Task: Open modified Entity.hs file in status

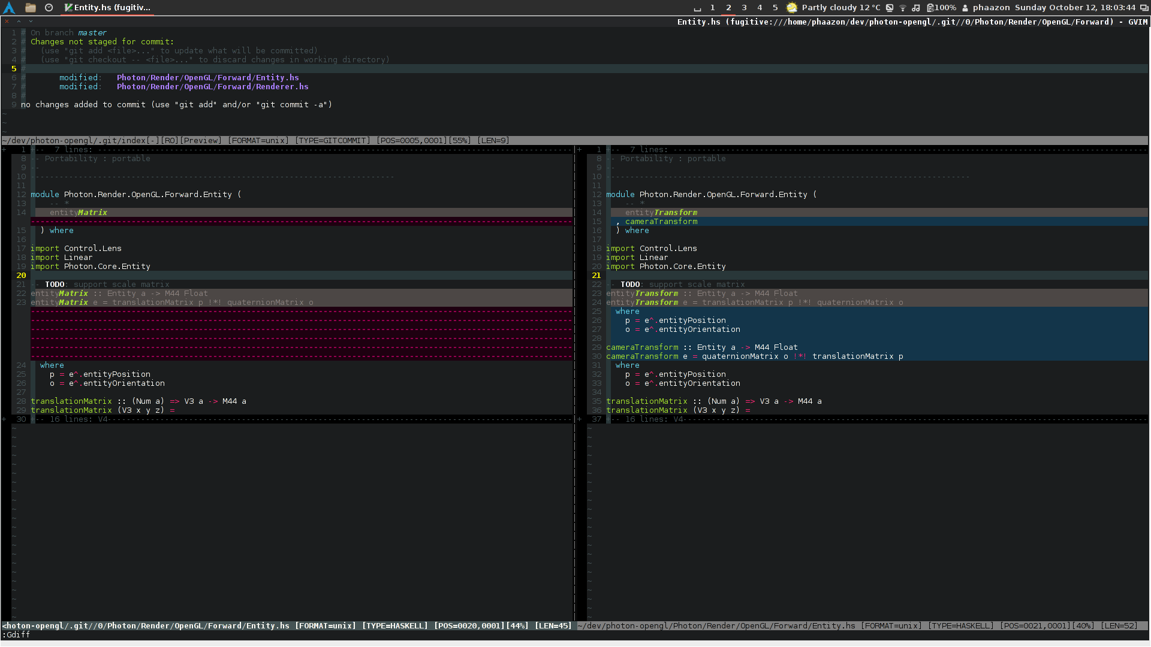Action: (x=207, y=78)
